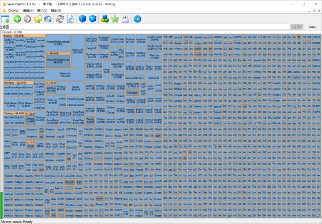Go to the higher folder level
The height and width of the screenshot is (224, 322).
[38, 19]
